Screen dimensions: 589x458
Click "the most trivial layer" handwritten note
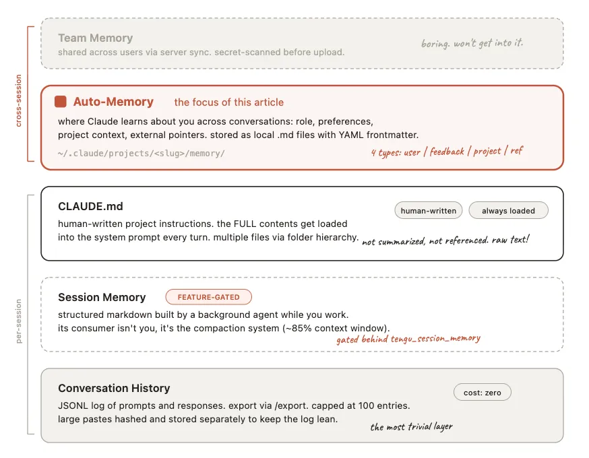[x=411, y=426]
